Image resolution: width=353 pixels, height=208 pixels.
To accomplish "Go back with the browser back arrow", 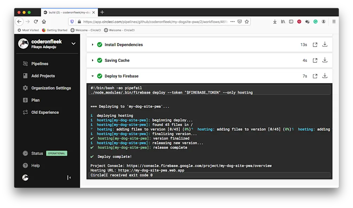I will (19, 21).
